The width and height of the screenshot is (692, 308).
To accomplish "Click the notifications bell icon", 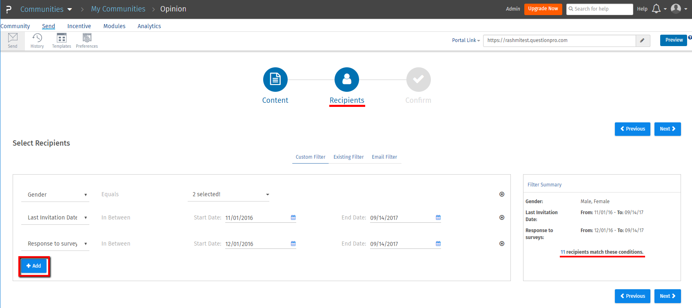I will point(656,9).
